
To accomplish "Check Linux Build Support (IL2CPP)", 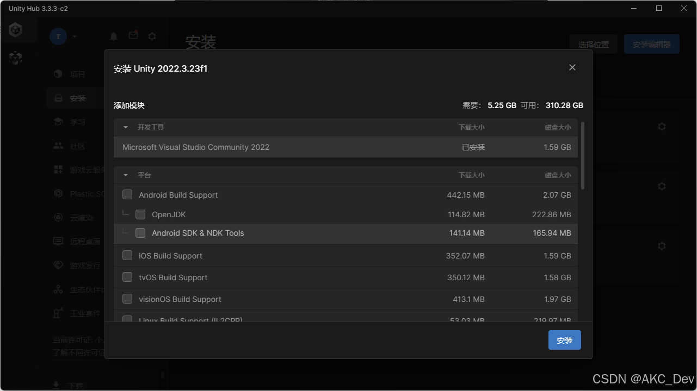I will 127,319.
